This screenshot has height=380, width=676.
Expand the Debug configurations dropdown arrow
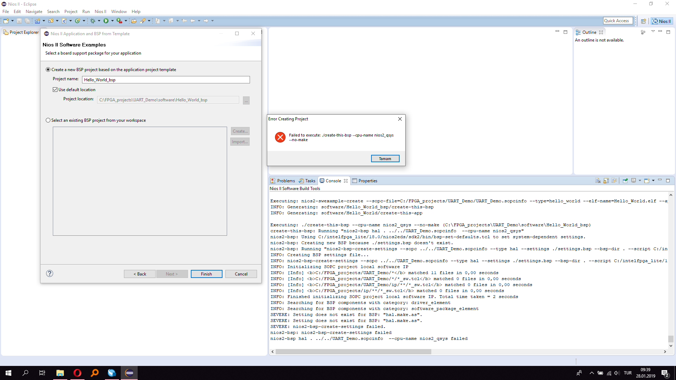[99, 21]
